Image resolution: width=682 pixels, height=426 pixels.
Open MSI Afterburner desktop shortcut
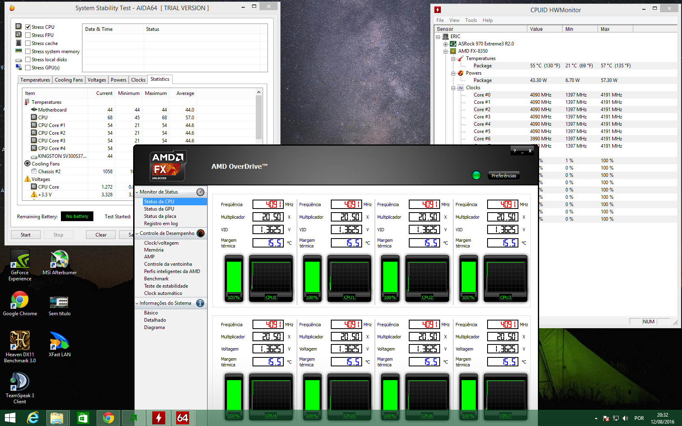coord(60,262)
